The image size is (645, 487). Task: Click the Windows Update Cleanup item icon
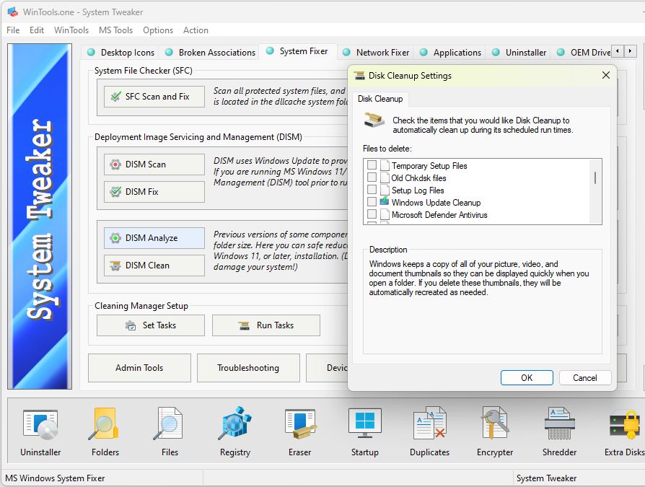[385, 201]
